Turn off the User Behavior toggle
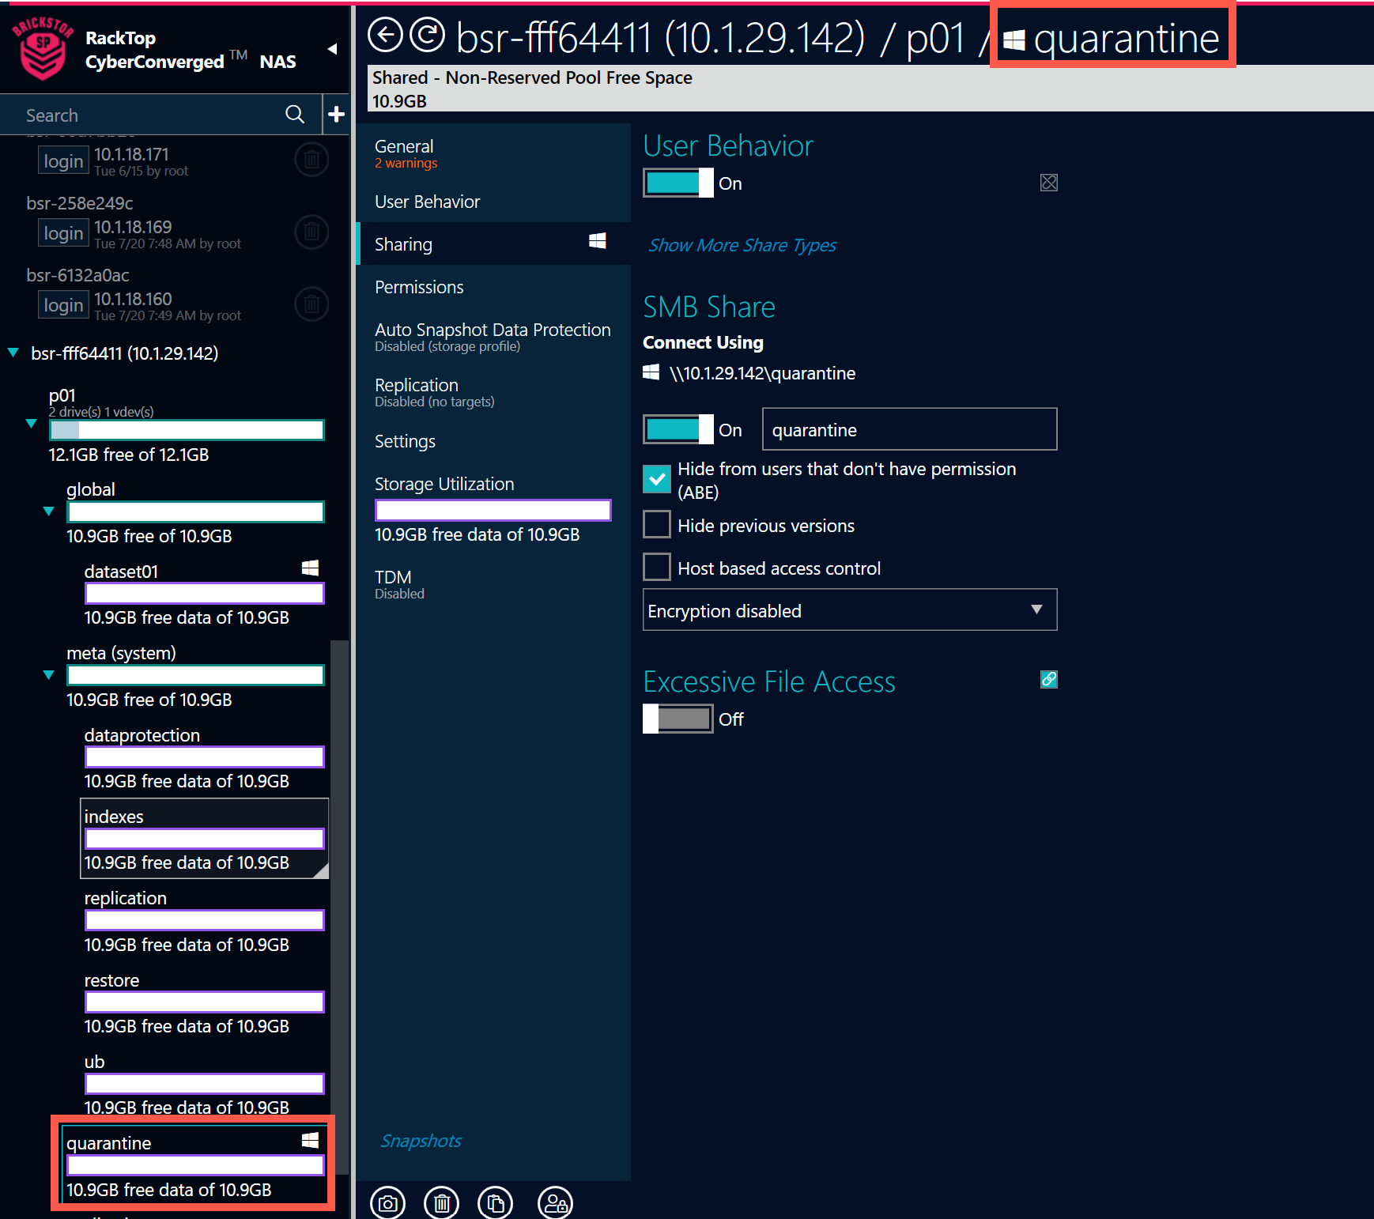Screen dimensions: 1374x1219 pos(678,183)
